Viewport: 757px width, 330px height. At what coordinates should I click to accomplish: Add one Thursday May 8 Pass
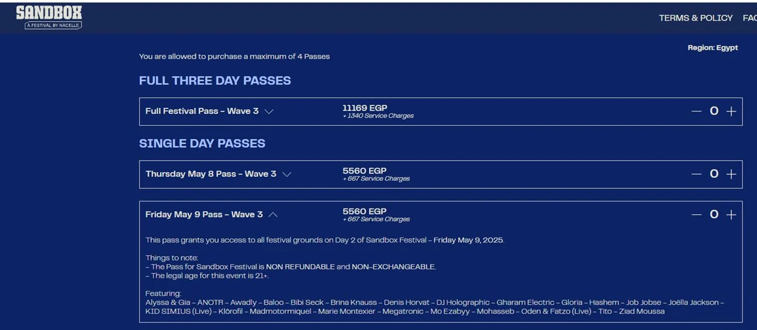coord(731,174)
